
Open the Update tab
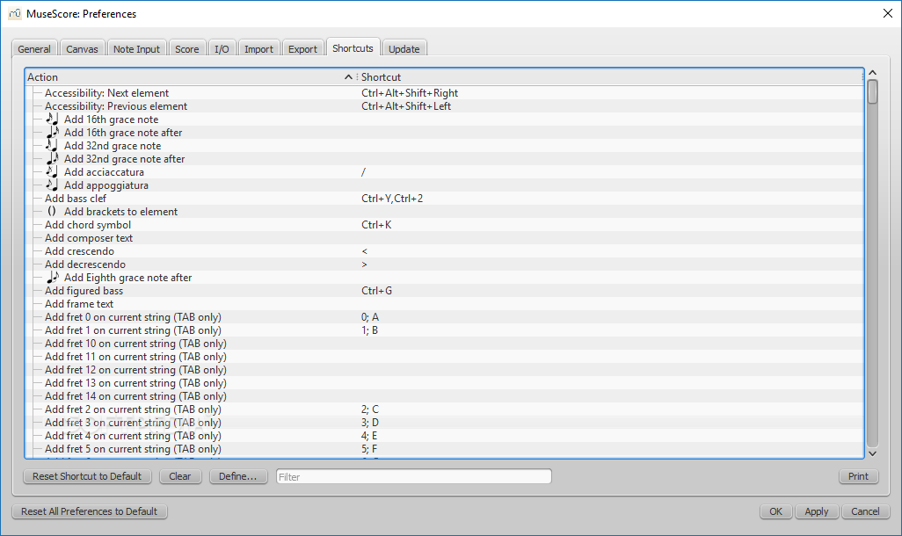[x=404, y=49]
